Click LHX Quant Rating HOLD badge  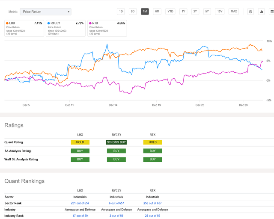click(x=80, y=142)
